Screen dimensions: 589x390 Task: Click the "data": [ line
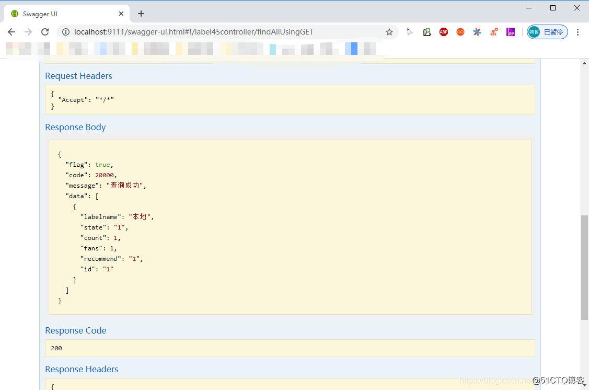(82, 196)
